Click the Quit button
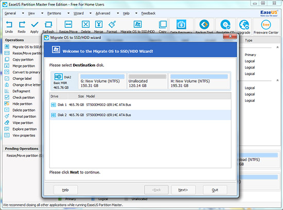This screenshot has height=210, width=283. click(215, 190)
